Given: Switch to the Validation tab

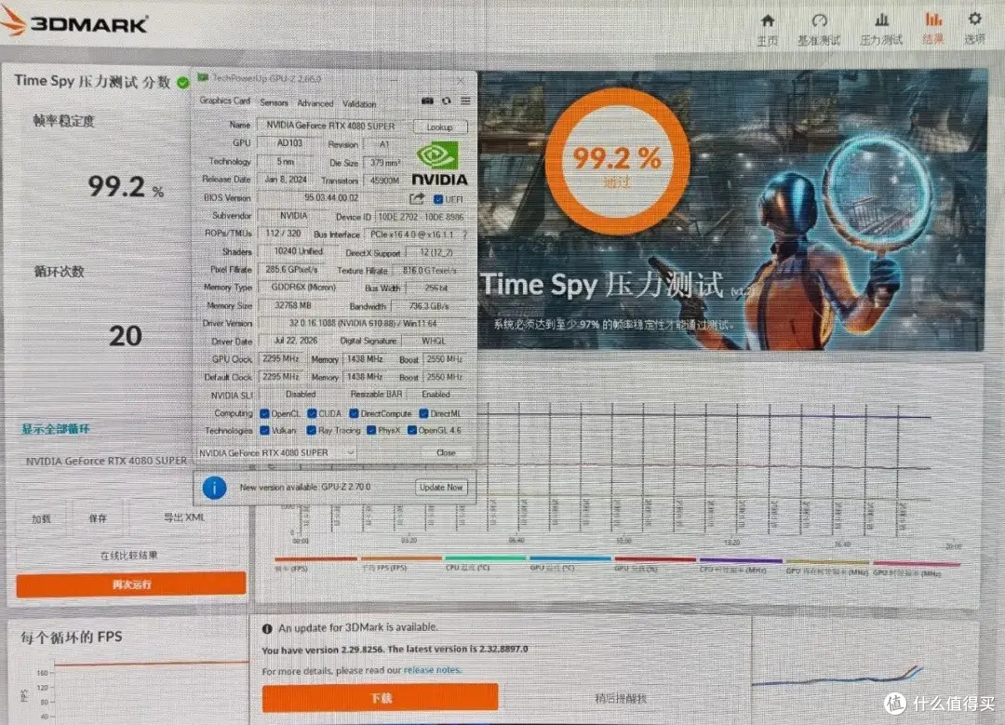Looking at the screenshot, I should tap(359, 104).
